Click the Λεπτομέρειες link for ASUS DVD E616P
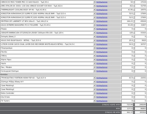This screenshot has height=114, width=147. (x=102, y=40)
